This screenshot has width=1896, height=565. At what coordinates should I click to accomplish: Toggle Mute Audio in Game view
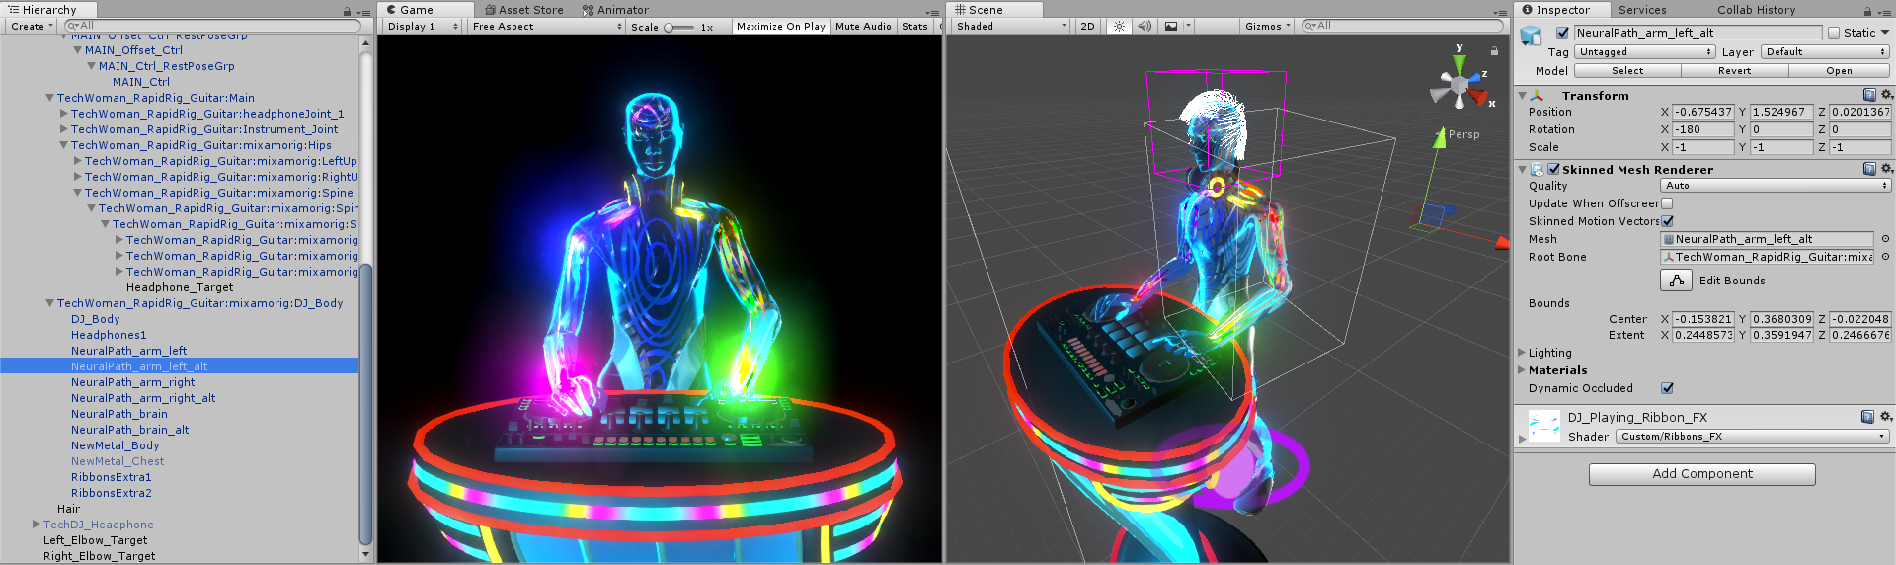(x=863, y=27)
